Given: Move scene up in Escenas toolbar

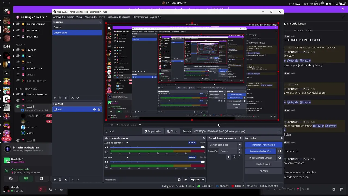Looking at the screenshot, I should pos(72,98).
